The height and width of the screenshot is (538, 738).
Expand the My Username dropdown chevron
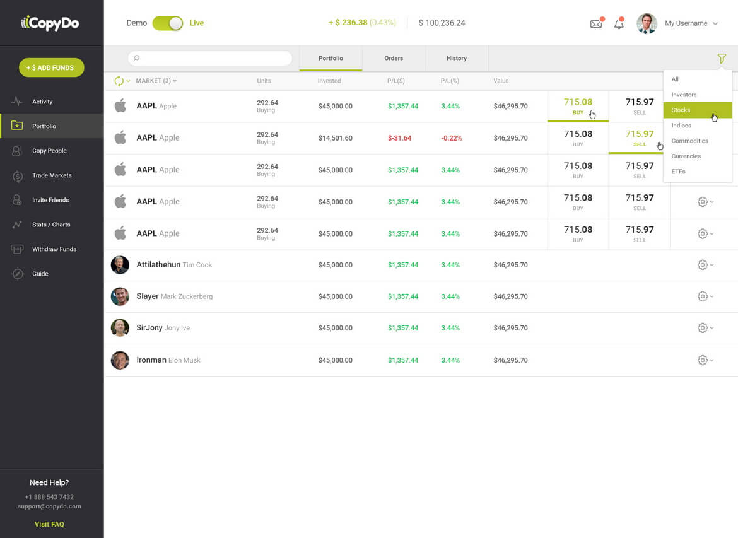(715, 23)
